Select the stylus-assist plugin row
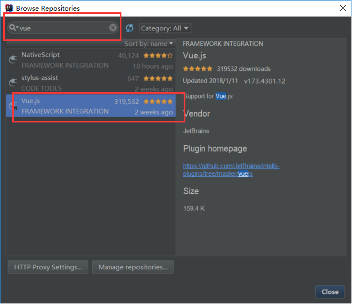The image size is (352, 304). pyautogui.click(x=91, y=83)
